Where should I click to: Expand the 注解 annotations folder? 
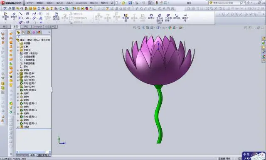click(18, 47)
